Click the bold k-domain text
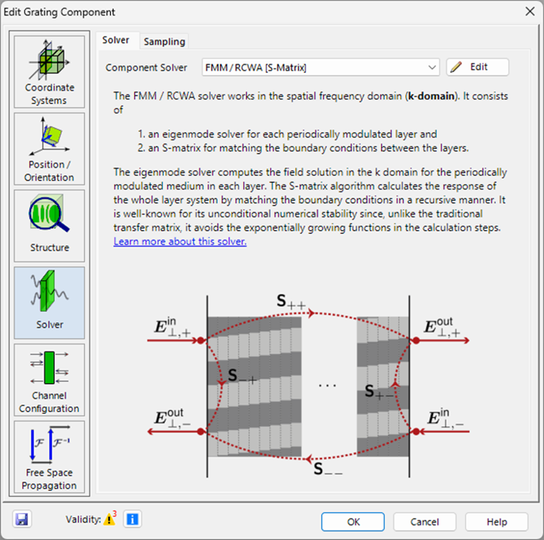The width and height of the screenshot is (544, 540). click(431, 96)
